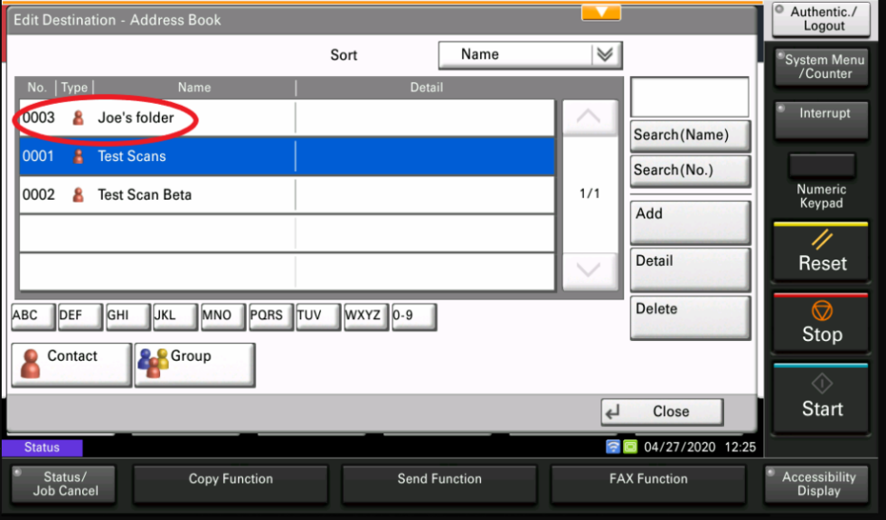886x520 pixels.
Task: Toggle the Interrupt key
Action: pyautogui.click(x=821, y=119)
